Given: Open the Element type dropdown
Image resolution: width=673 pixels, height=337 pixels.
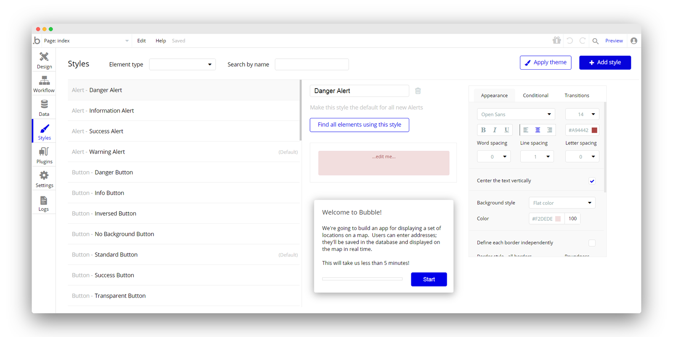Looking at the screenshot, I should [183, 64].
